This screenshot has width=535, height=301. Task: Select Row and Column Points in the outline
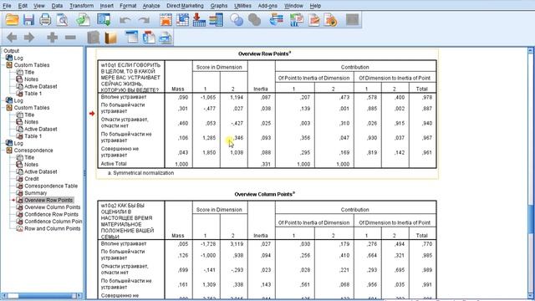coord(52,228)
